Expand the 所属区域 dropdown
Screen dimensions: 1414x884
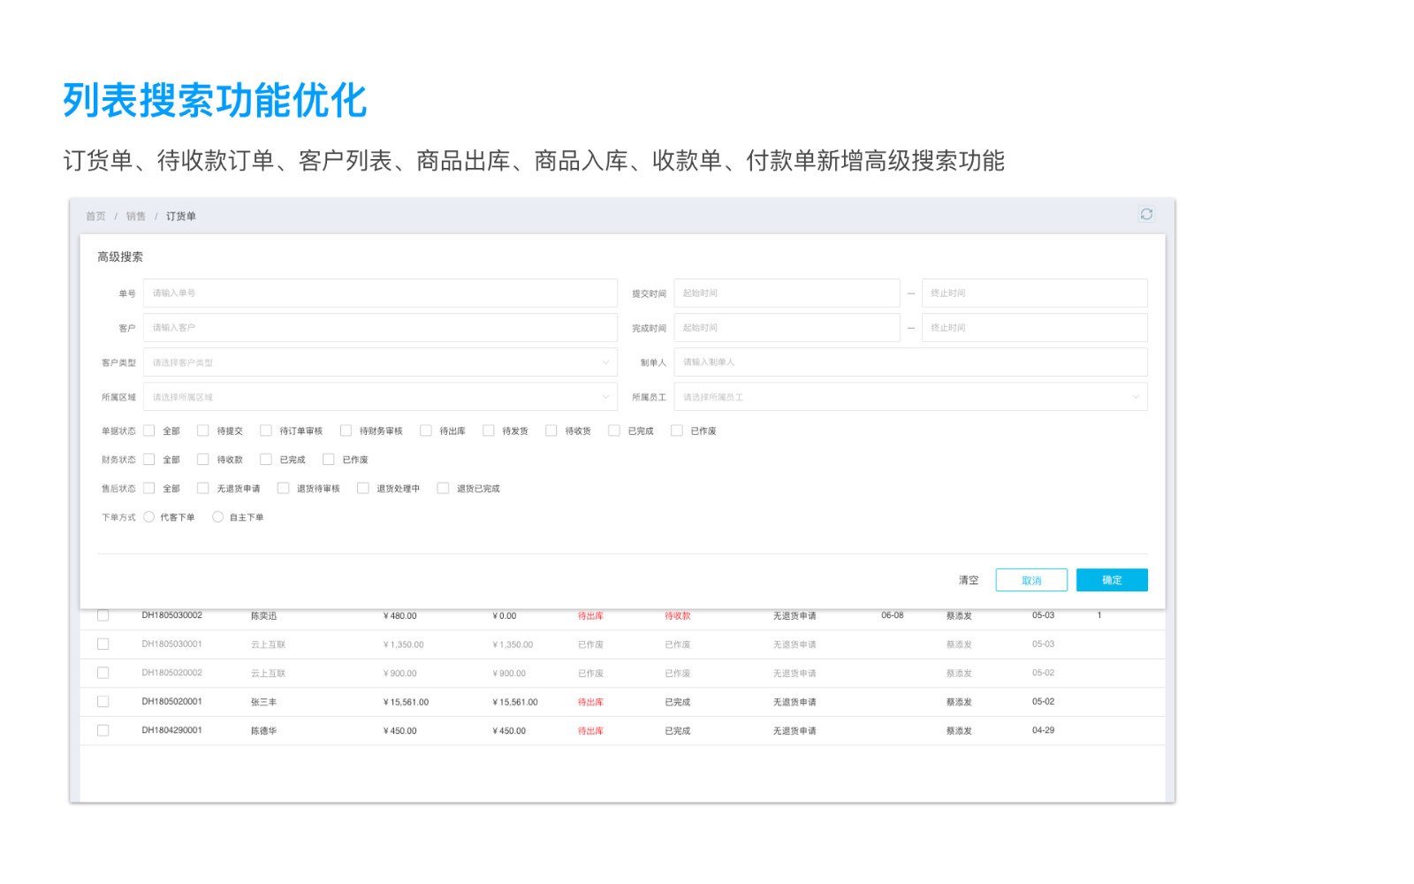(380, 397)
